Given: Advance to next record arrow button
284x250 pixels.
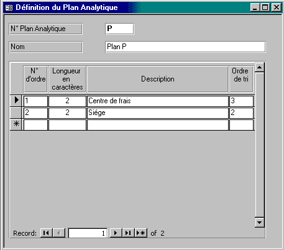Looking at the screenshot, I should click(x=116, y=233).
